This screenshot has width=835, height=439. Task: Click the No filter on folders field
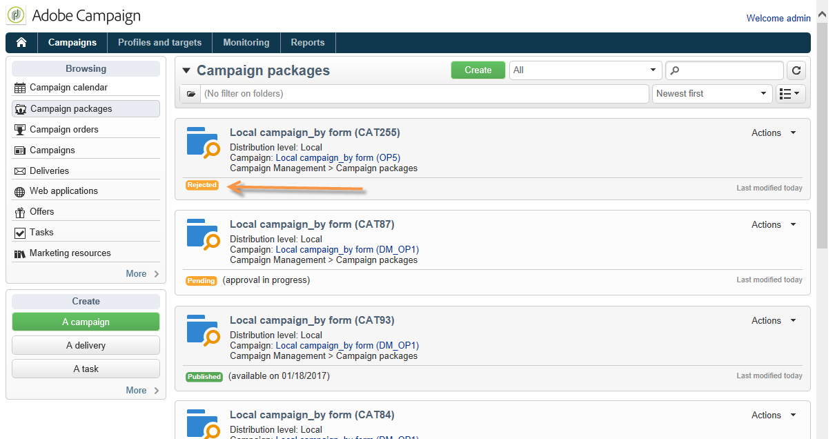[x=425, y=94]
